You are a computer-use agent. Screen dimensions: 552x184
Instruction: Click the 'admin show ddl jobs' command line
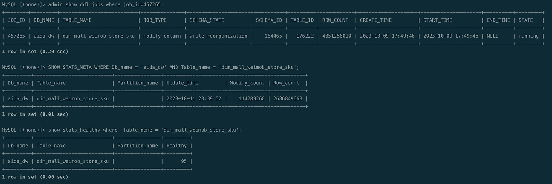click(82, 4)
